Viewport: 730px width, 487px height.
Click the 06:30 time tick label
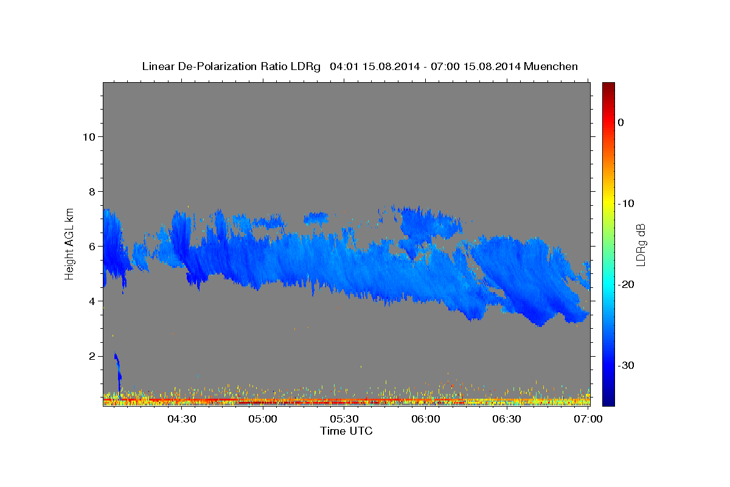click(507, 419)
